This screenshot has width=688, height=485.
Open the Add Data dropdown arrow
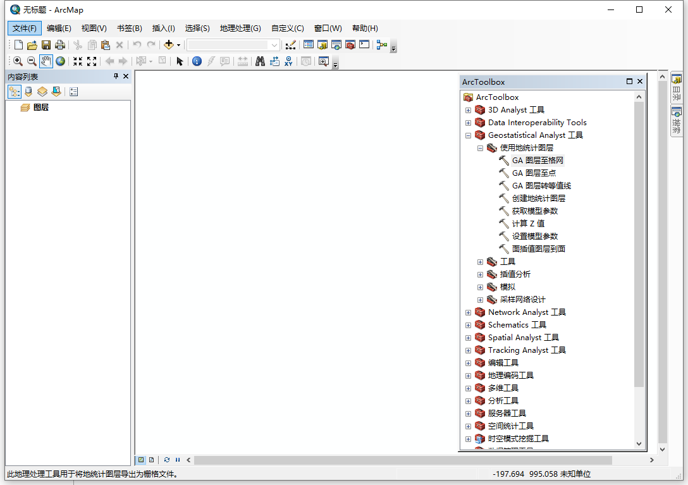(178, 45)
